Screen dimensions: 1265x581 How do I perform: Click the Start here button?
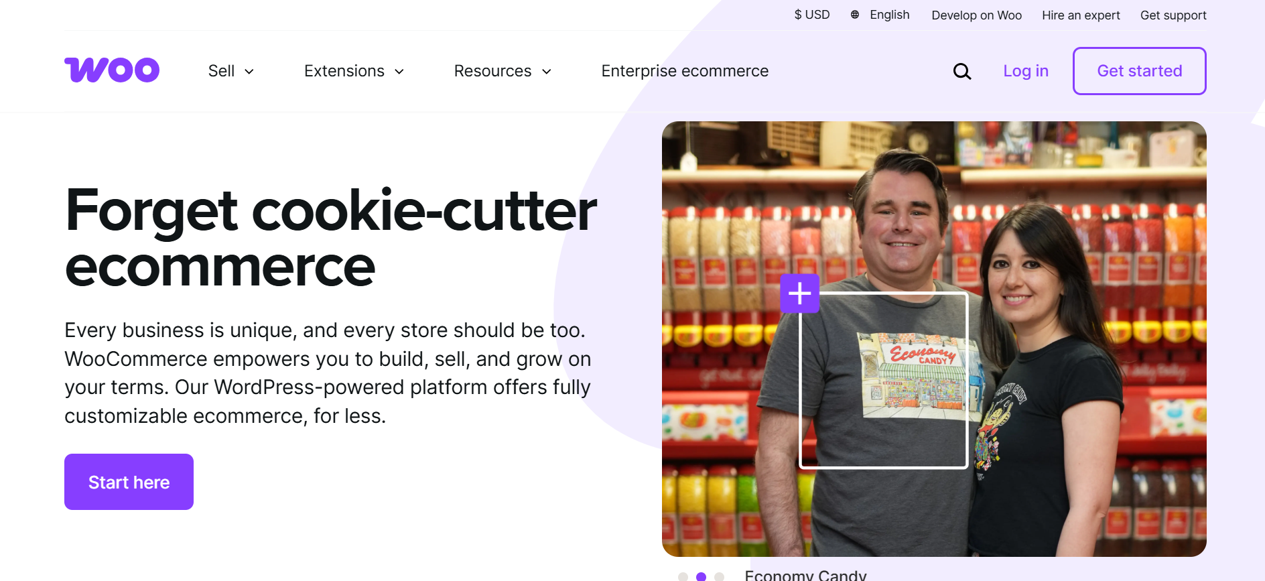point(129,482)
